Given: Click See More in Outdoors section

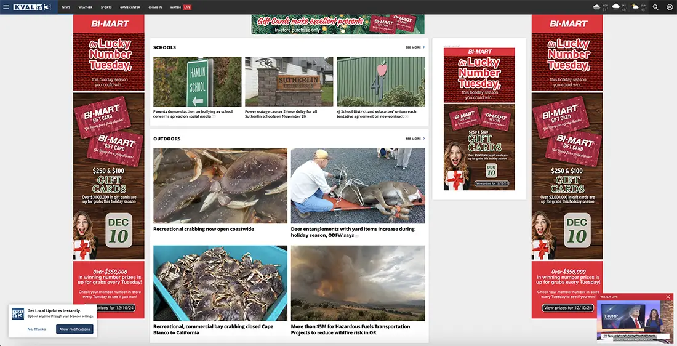Looking at the screenshot, I should coord(413,139).
